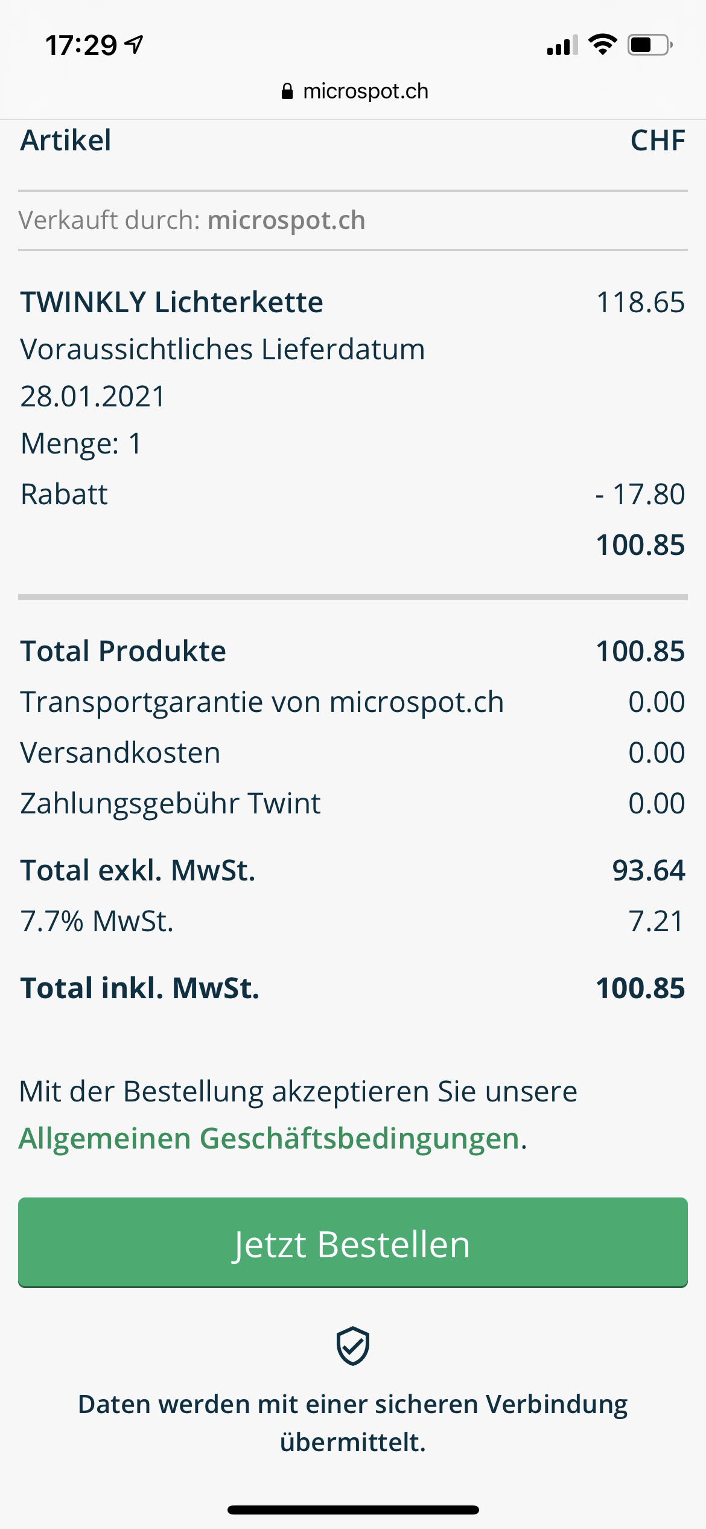Tap the lock icon in address bar
Viewport: 706px width, 1529px height.
(x=287, y=92)
